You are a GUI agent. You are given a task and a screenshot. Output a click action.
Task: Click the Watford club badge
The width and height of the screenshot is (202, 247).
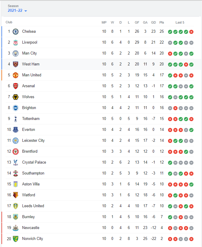15,195
